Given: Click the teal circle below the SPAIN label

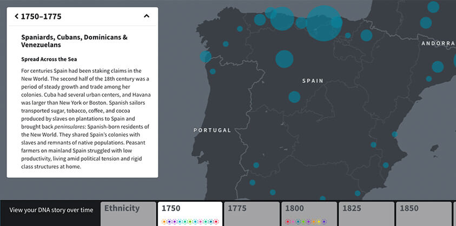Looking at the screenshot, I should tap(294, 97).
